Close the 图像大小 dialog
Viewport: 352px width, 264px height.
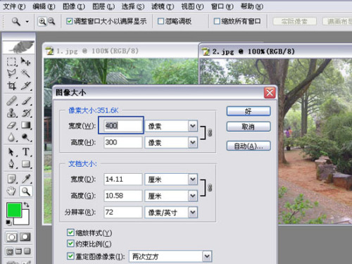(270, 93)
